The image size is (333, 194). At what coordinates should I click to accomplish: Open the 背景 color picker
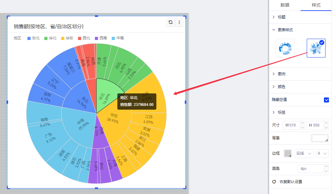[x=320, y=138]
